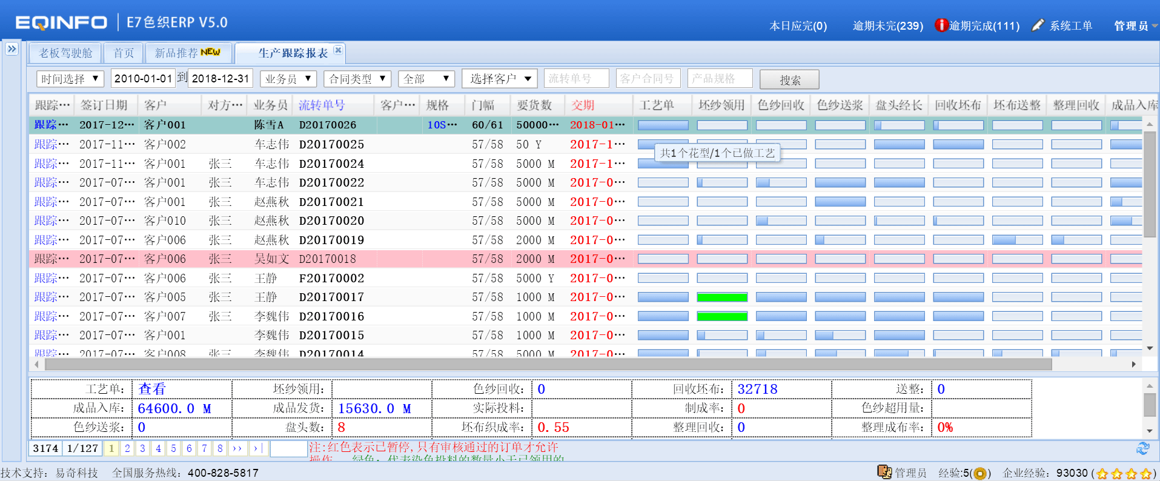Click the 管理员 user icon in status bar

pyautogui.click(x=884, y=472)
